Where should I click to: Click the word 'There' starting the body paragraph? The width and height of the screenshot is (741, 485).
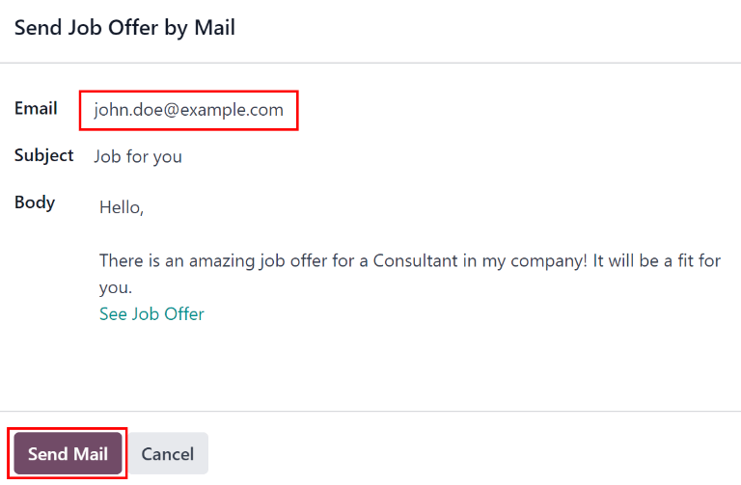point(120,261)
